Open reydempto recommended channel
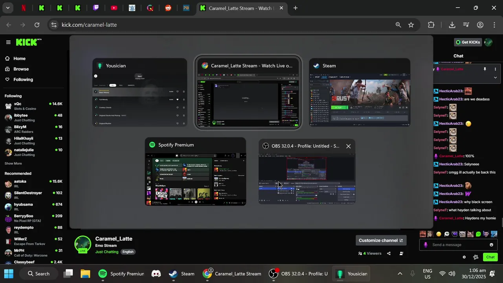Image resolution: width=503 pixels, height=283 pixels. coord(33,230)
